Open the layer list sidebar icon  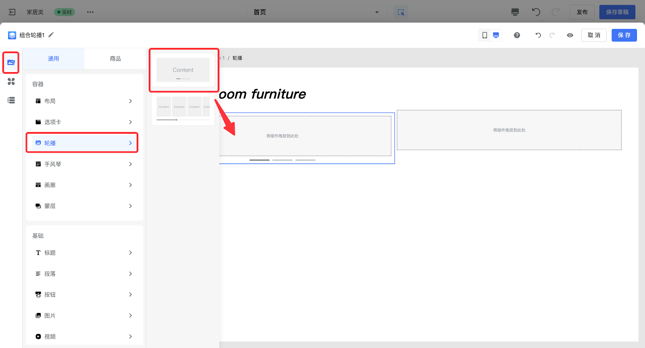click(11, 100)
